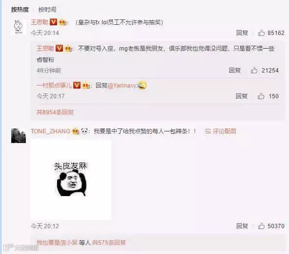Like TONE_ZHANG's comment with 50370 likes
This screenshot has height=254, width=289.
[x=261, y=226]
